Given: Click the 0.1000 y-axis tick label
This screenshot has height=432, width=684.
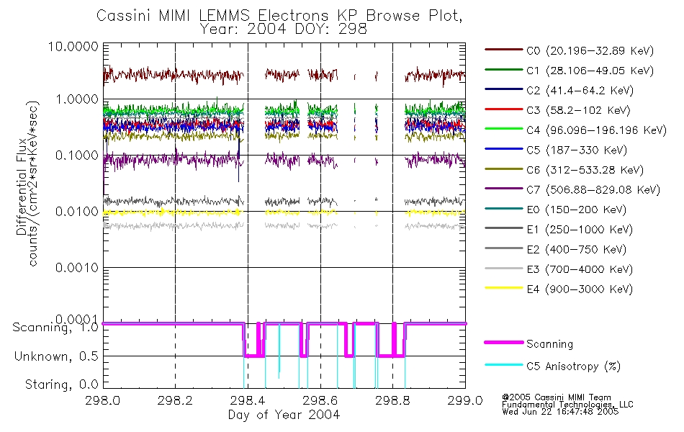Looking at the screenshot, I should tap(77, 156).
